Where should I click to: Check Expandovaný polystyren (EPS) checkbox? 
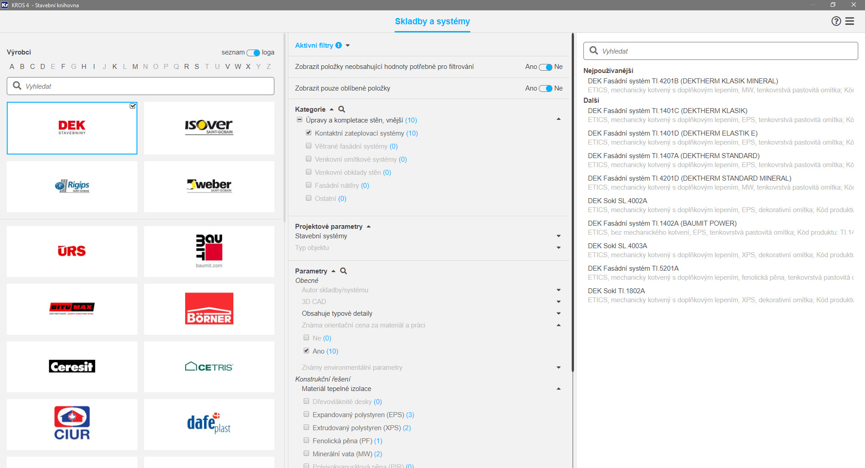[x=306, y=414]
